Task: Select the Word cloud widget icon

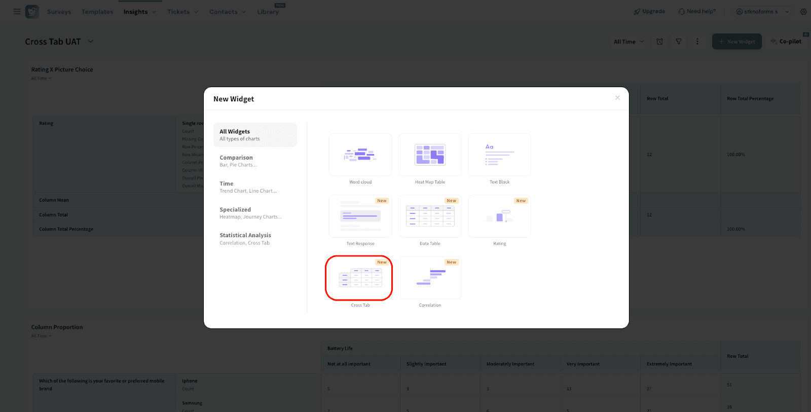Action: click(360, 155)
